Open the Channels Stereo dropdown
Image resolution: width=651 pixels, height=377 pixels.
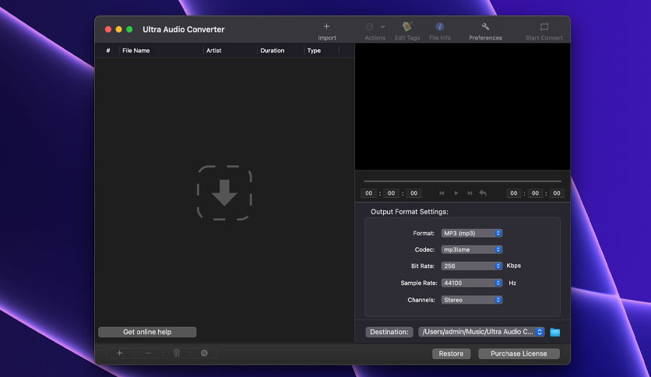472,300
